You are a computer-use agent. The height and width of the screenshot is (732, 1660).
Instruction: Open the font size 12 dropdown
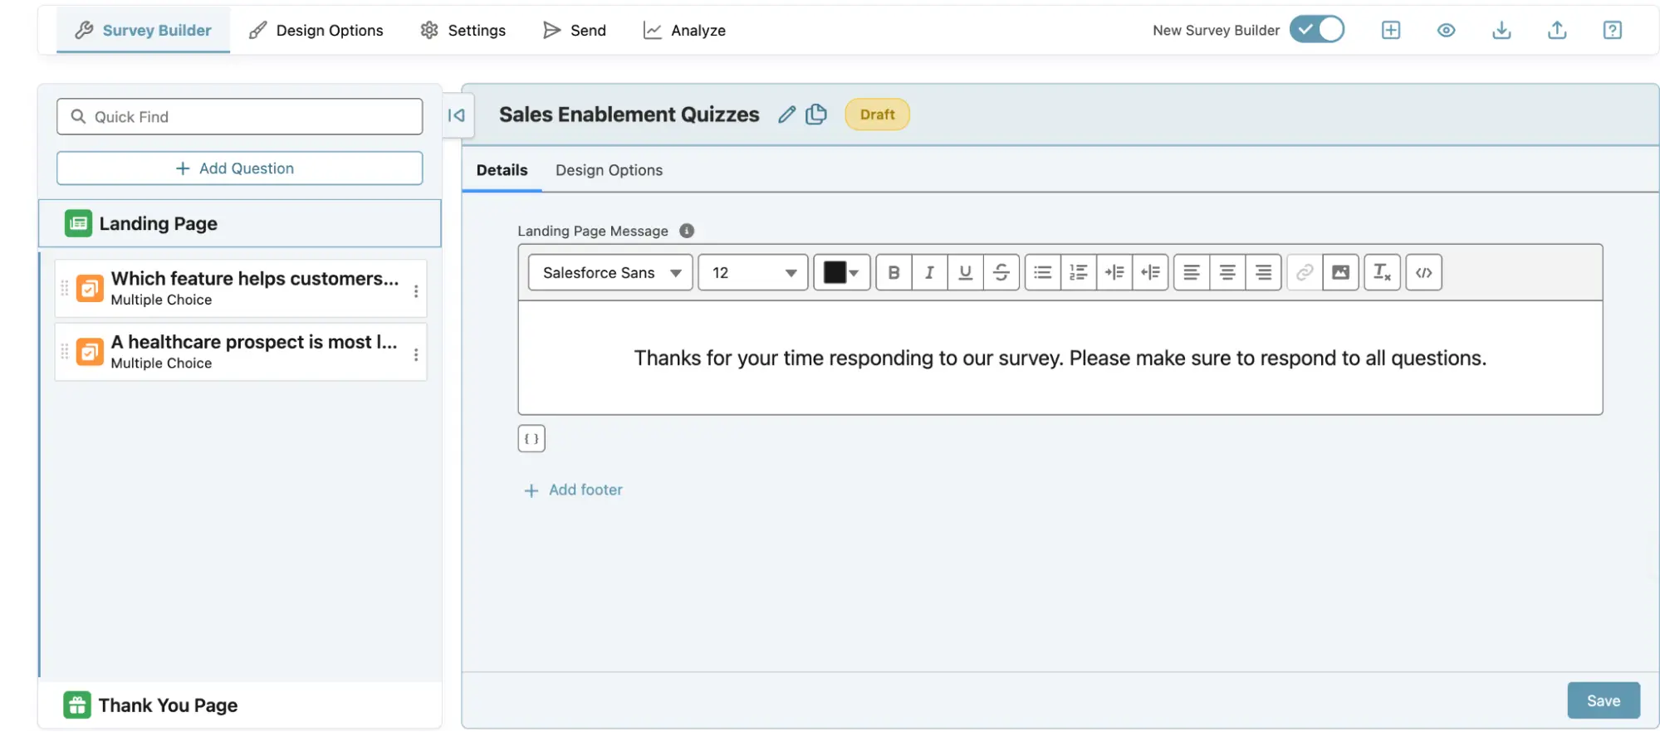click(752, 272)
